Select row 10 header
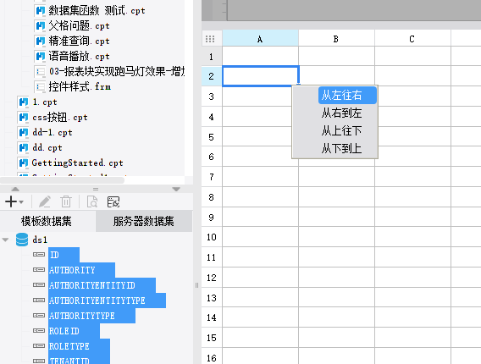Viewport: 481px width, 364px height. click(212, 237)
